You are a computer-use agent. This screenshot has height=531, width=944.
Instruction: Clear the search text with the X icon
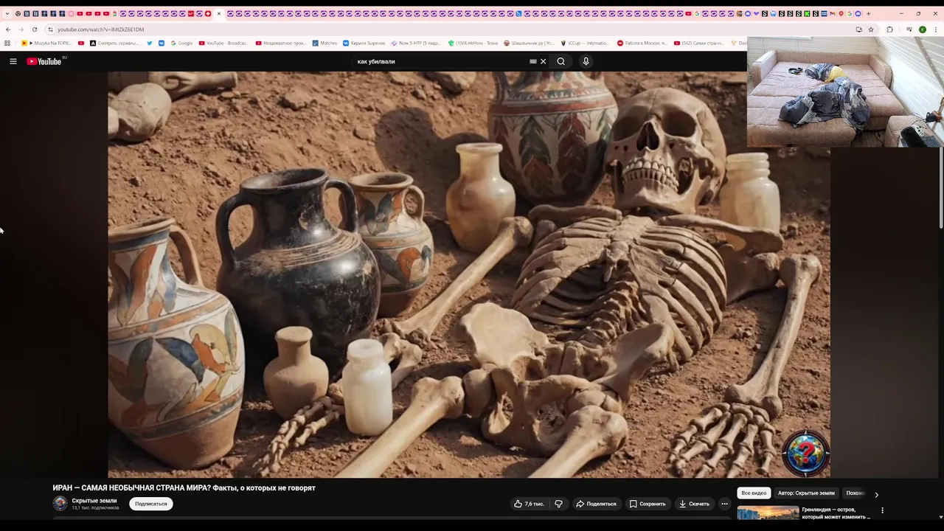click(544, 61)
